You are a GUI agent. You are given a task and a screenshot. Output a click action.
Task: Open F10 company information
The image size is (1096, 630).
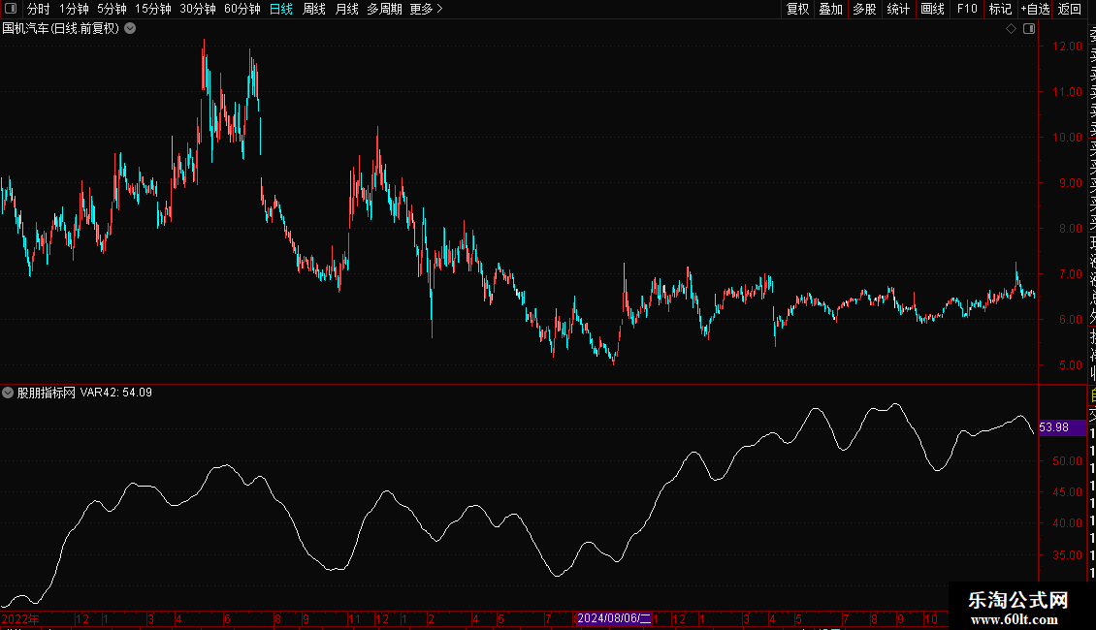(967, 9)
